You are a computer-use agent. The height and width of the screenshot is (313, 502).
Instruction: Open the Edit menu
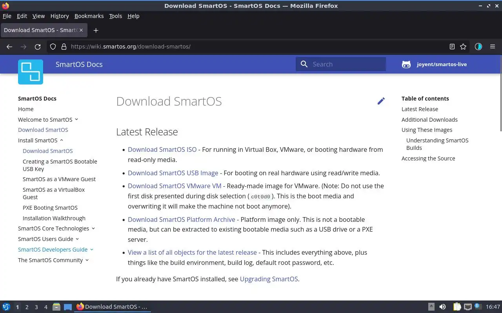pyautogui.click(x=22, y=16)
